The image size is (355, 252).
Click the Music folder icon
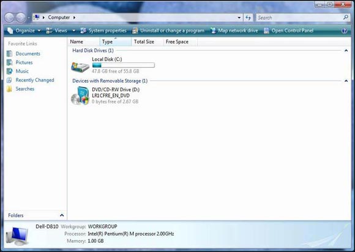(10, 71)
